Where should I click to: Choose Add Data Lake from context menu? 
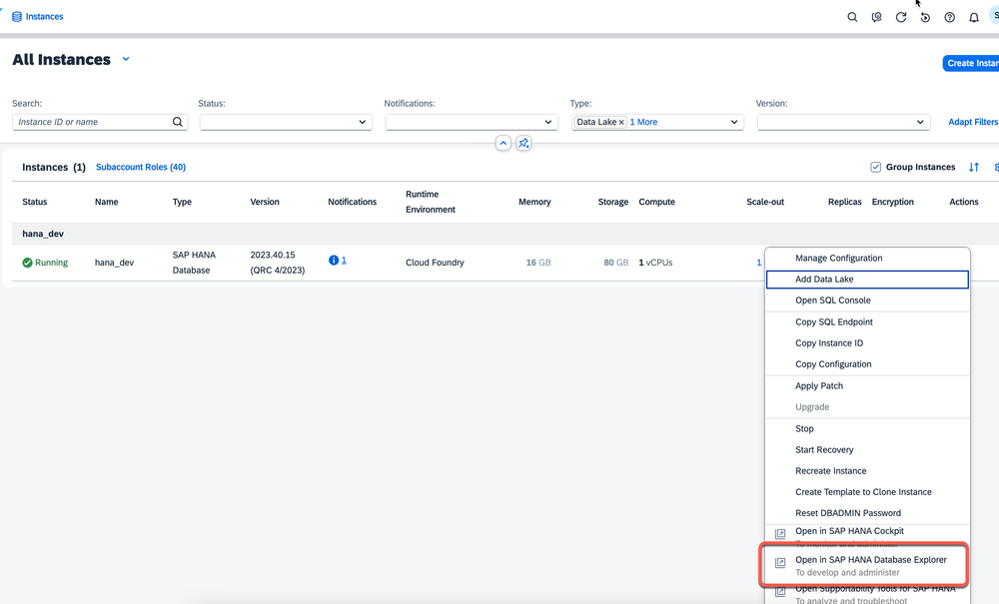(824, 280)
